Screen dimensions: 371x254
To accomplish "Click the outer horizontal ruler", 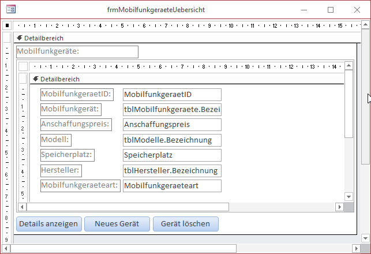I will (x=187, y=25).
